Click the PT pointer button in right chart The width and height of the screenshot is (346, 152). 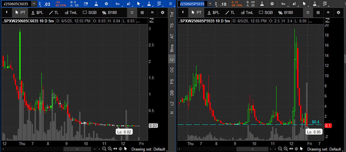(x=196, y=12)
